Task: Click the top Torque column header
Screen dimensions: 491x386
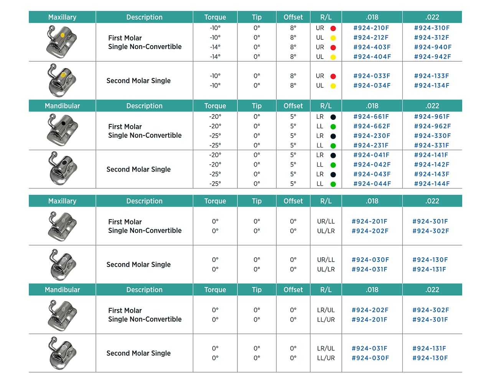Action: (x=215, y=17)
